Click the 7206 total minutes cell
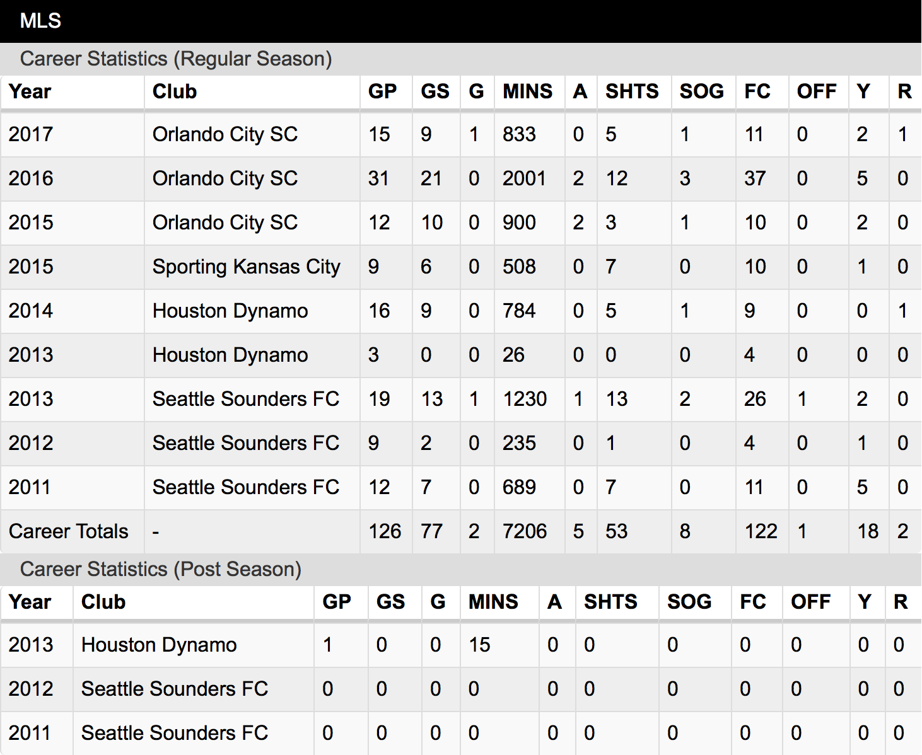Viewport: 922px width, 755px height. click(x=525, y=531)
